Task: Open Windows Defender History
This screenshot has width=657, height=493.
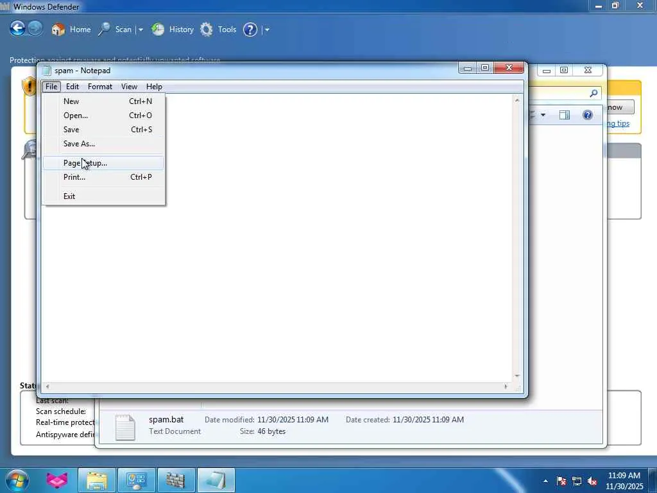Action: tap(172, 30)
